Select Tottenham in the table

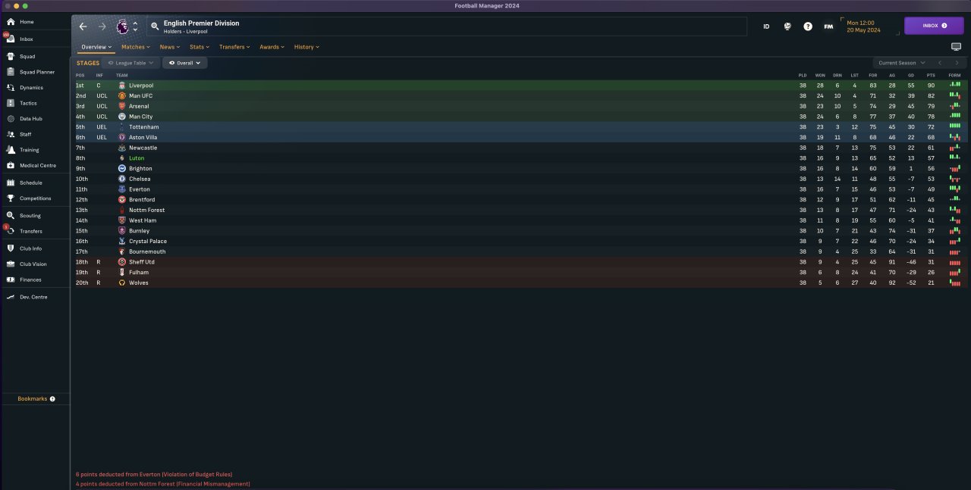click(143, 127)
